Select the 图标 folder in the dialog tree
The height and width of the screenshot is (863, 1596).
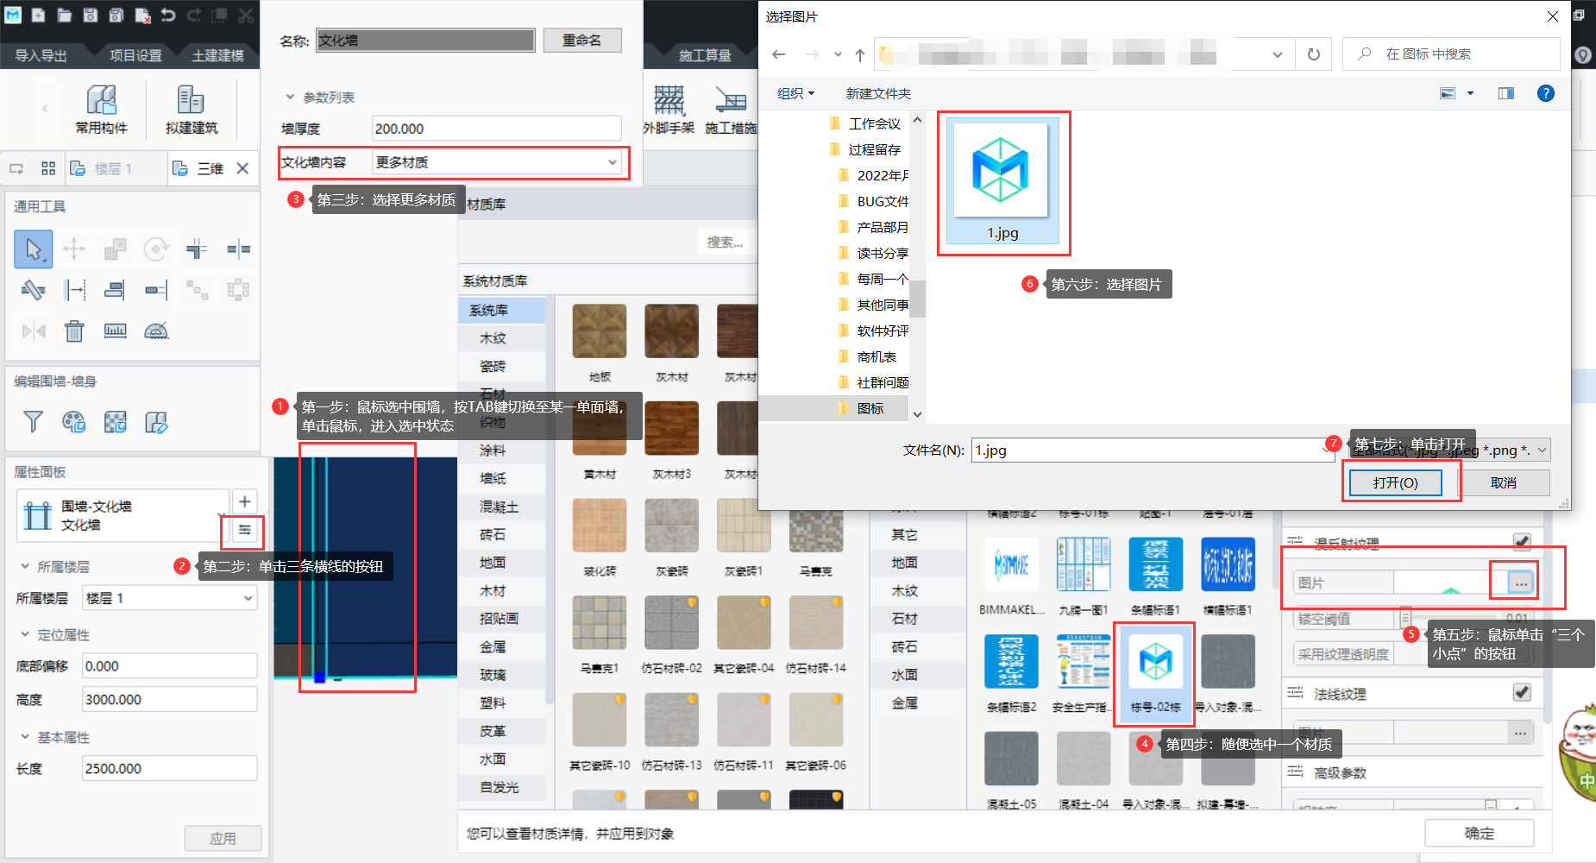[870, 408]
